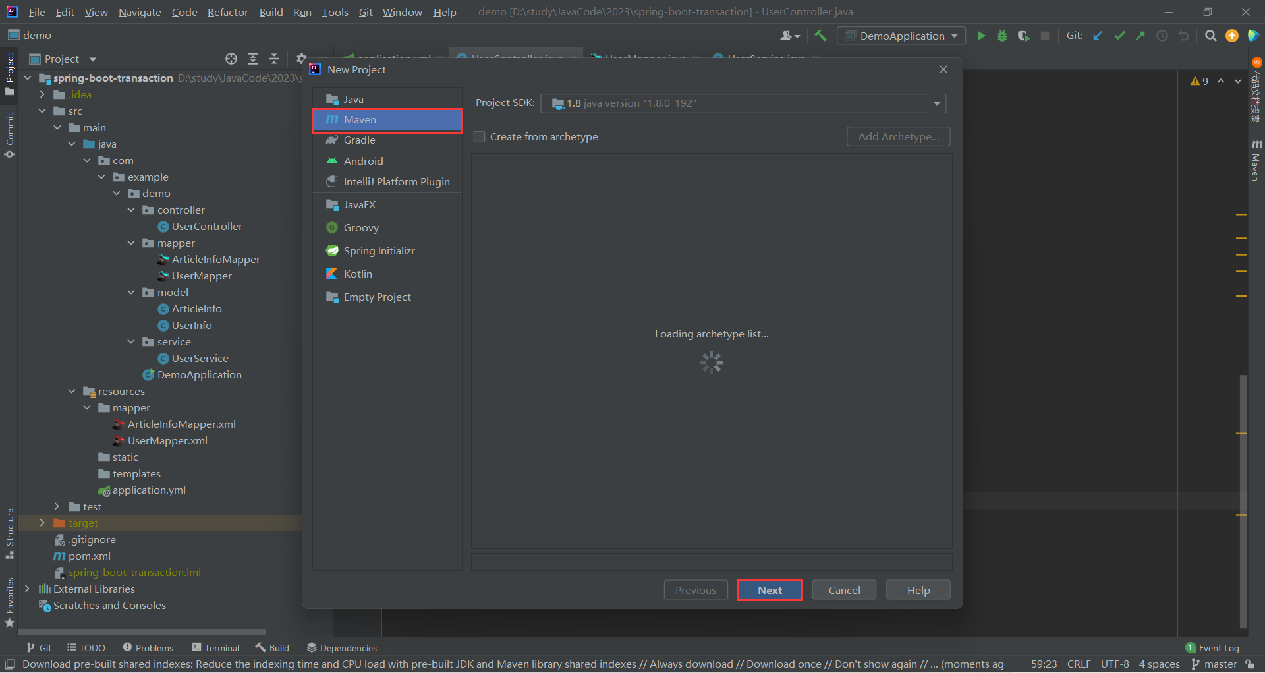Click the Build project hammer icon
This screenshot has height=673, width=1265.
(x=820, y=36)
